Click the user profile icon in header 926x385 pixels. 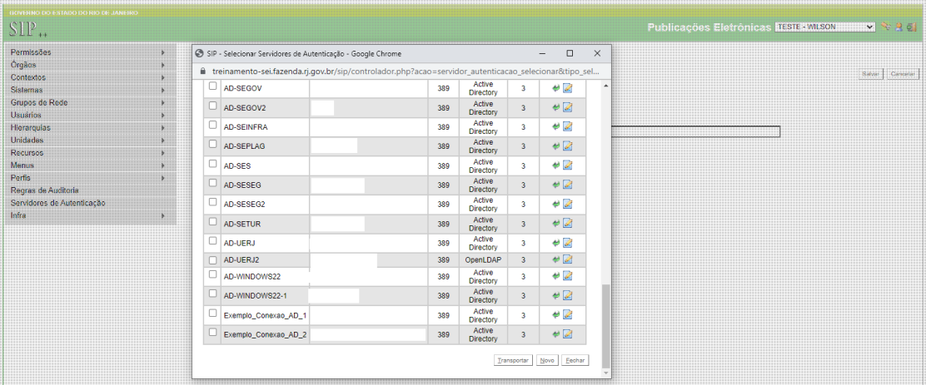point(899,27)
